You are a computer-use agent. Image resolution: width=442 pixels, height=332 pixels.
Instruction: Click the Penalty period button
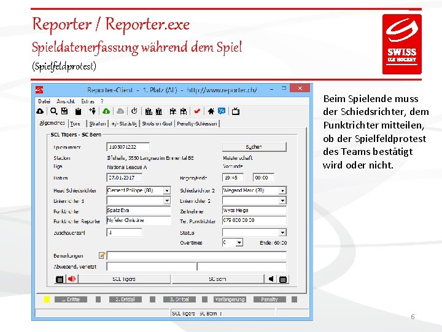point(269,299)
